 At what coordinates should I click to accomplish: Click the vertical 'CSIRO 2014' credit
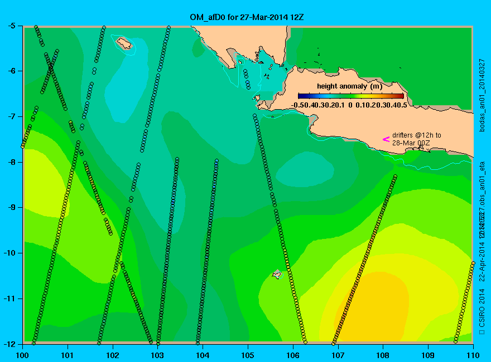click(482, 308)
